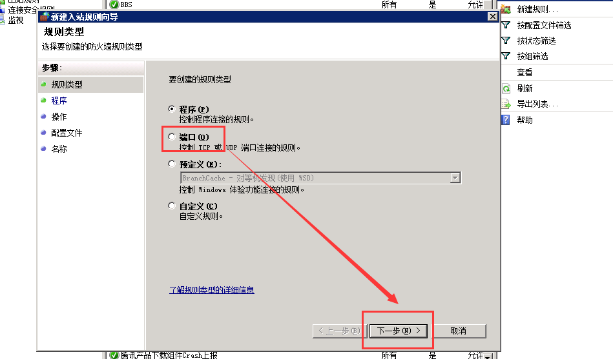The width and height of the screenshot is (613, 359).
Task: Open 按状态筛选 action in right pane
Action: click(536, 41)
